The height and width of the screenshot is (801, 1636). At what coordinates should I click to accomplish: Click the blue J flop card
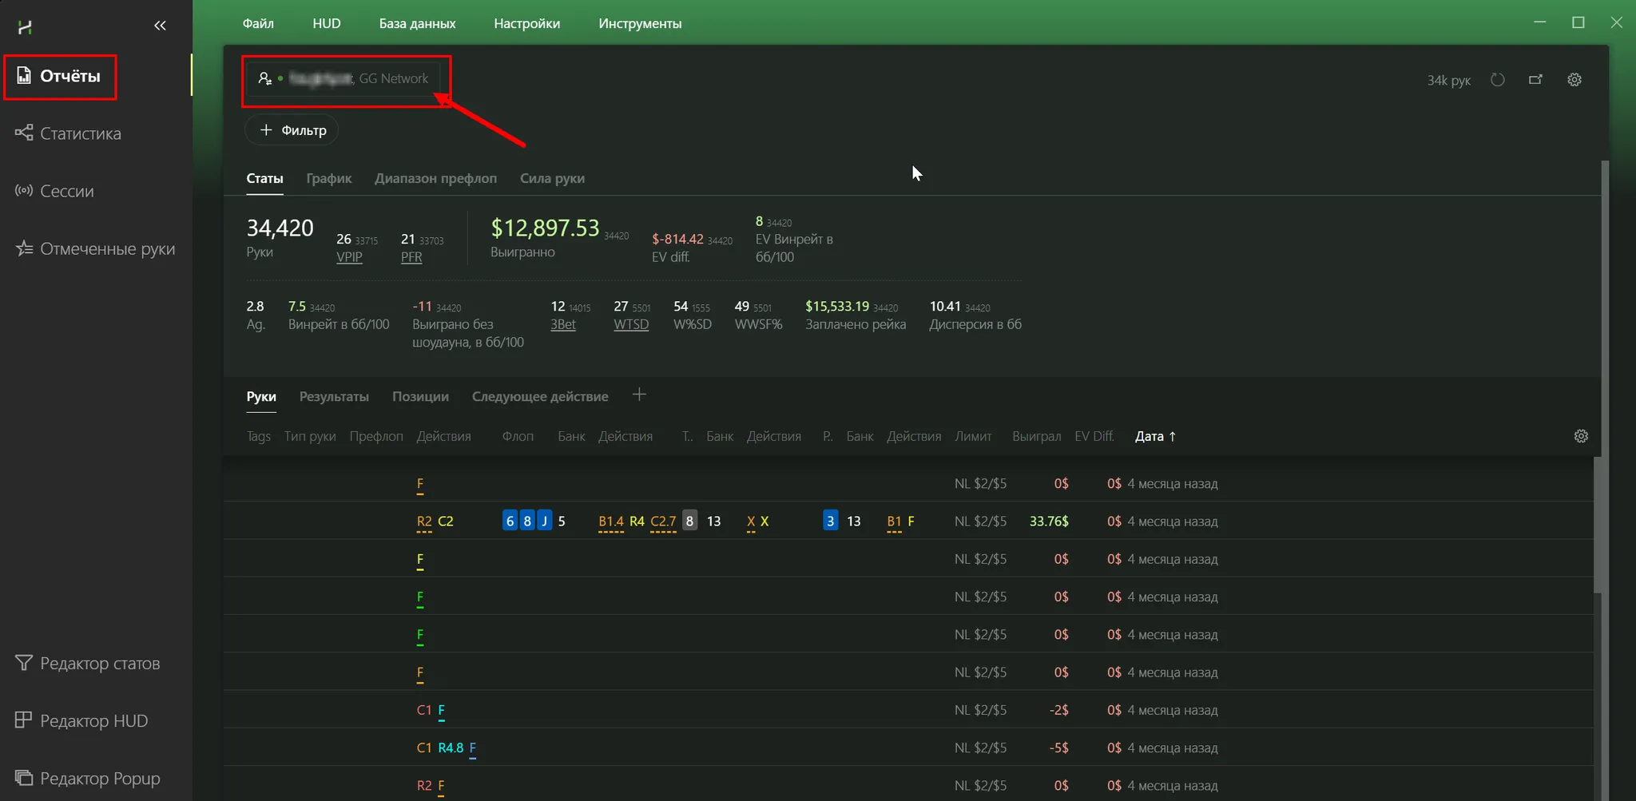click(x=545, y=521)
